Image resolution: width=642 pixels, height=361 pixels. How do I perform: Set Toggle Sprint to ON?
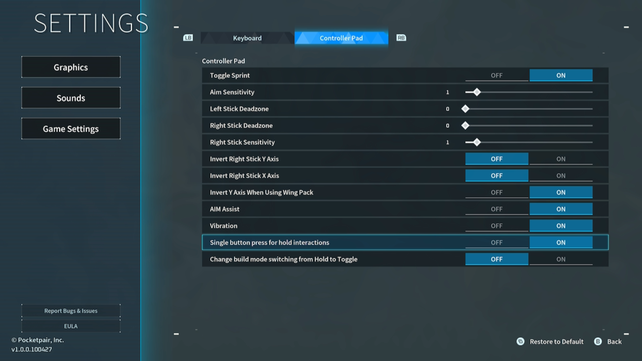pyautogui.click(x=561, y=75)
